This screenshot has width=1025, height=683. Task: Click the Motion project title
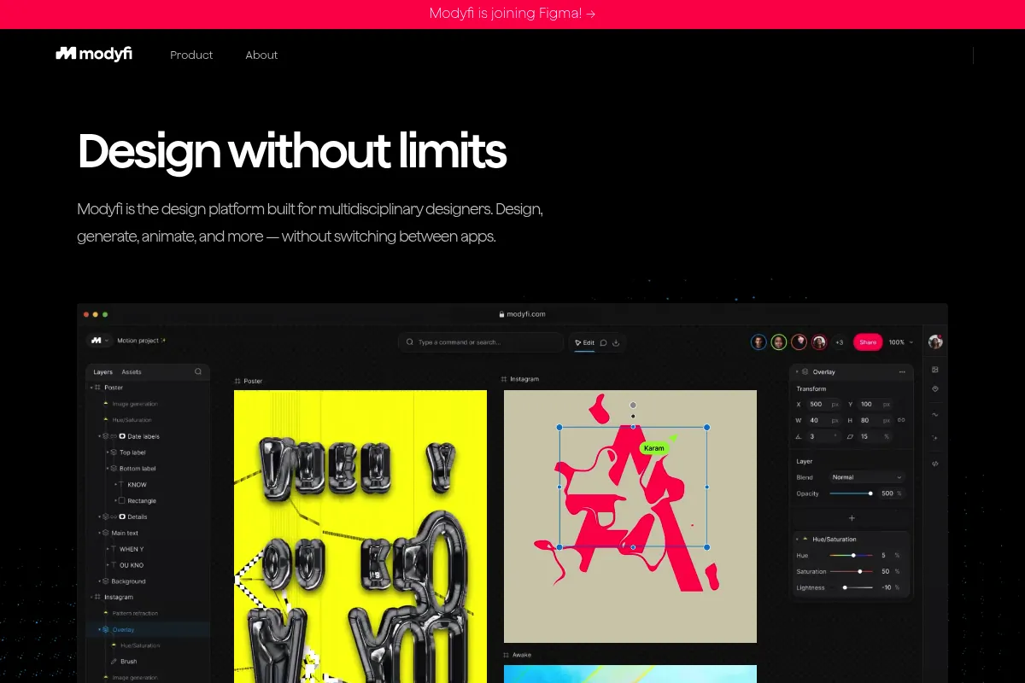141,341
